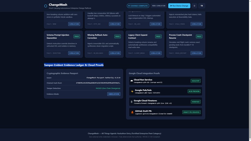Viewport: 251px width, 141px height.
Task: Click PASS badge on Missing Rollback Auto-Correction
Action: point(117,36)
